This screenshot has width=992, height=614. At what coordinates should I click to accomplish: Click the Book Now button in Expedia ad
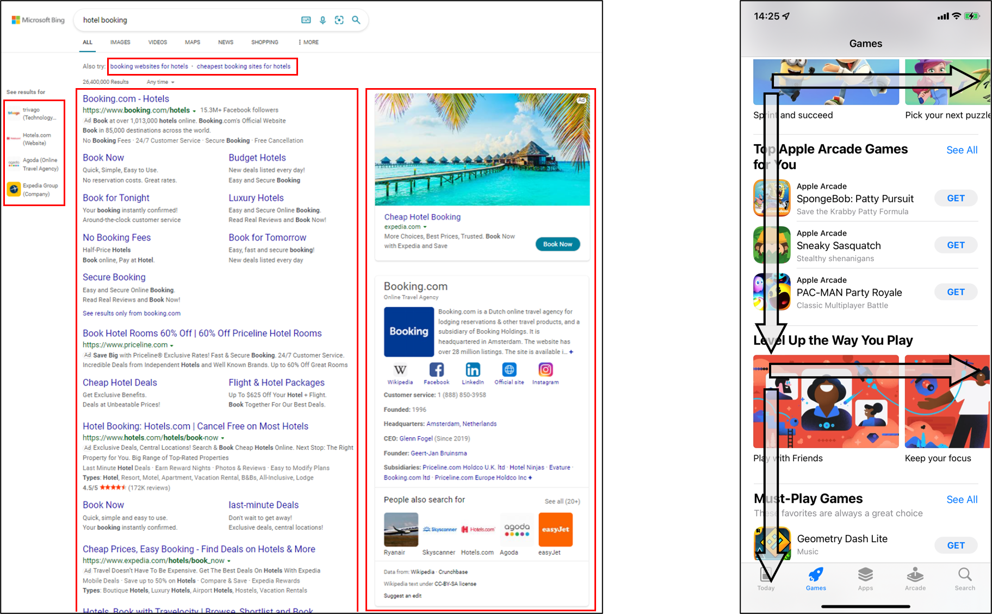click(x=557, y=244)
